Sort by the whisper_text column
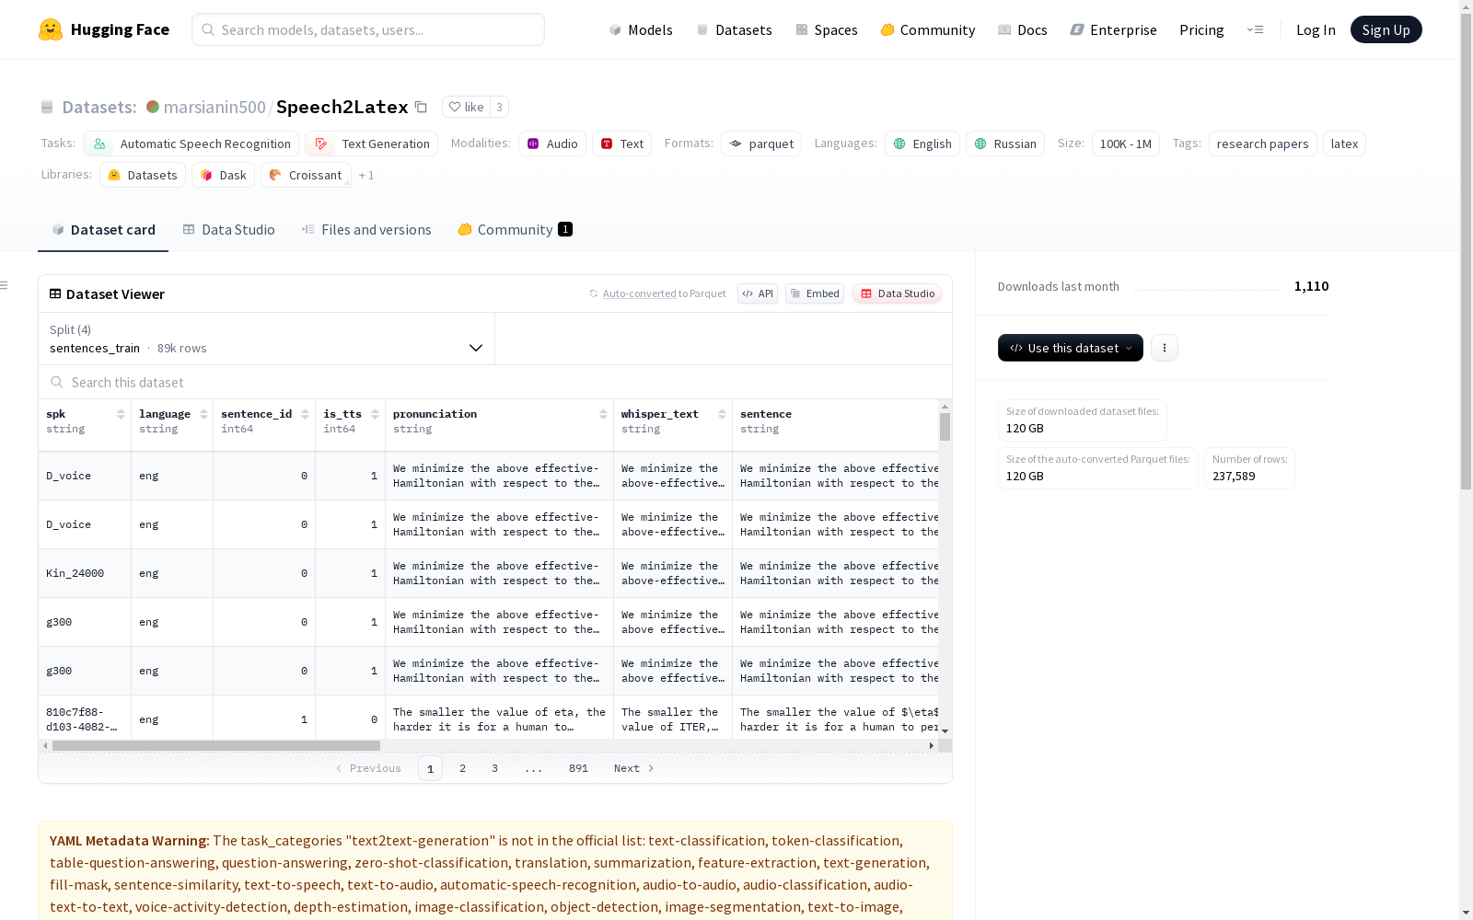Image resolution: width=1473 pixels, height=920 pixels. click(723, 414)
